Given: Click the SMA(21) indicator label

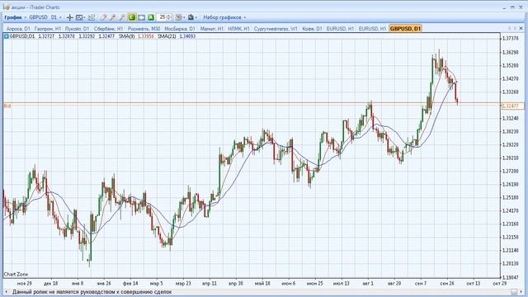Looking at the screenshot, I should [167, 36].
